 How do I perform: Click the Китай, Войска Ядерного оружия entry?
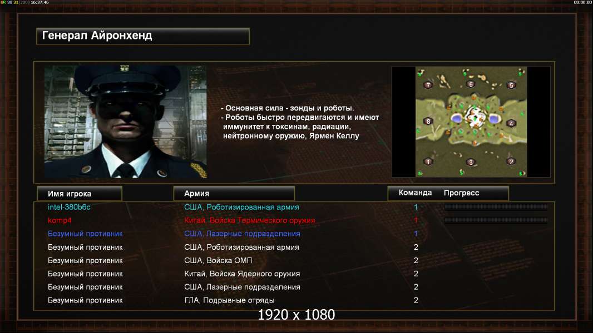(242, 274)
